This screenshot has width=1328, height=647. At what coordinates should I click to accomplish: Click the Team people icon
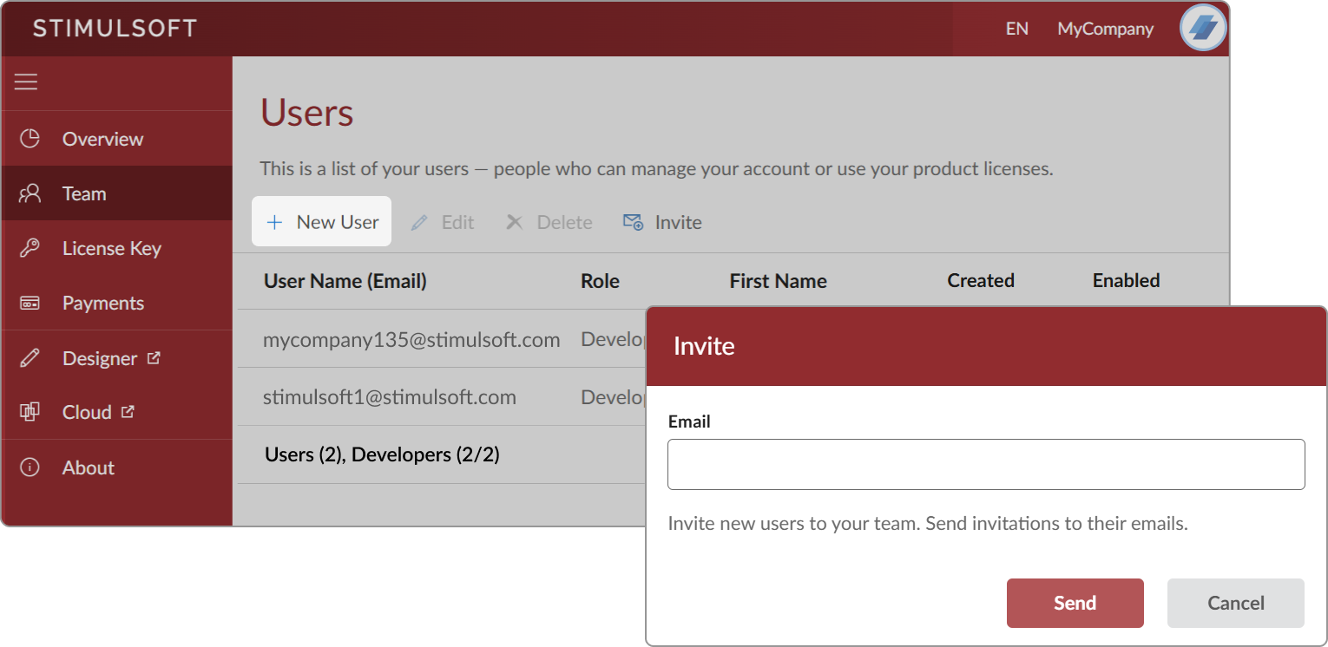[x=30, y=193]
